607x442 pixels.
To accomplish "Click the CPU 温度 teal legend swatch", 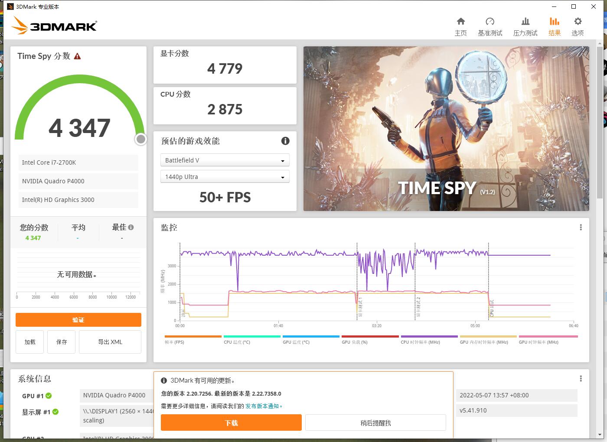I will click(x=252, y=336).
